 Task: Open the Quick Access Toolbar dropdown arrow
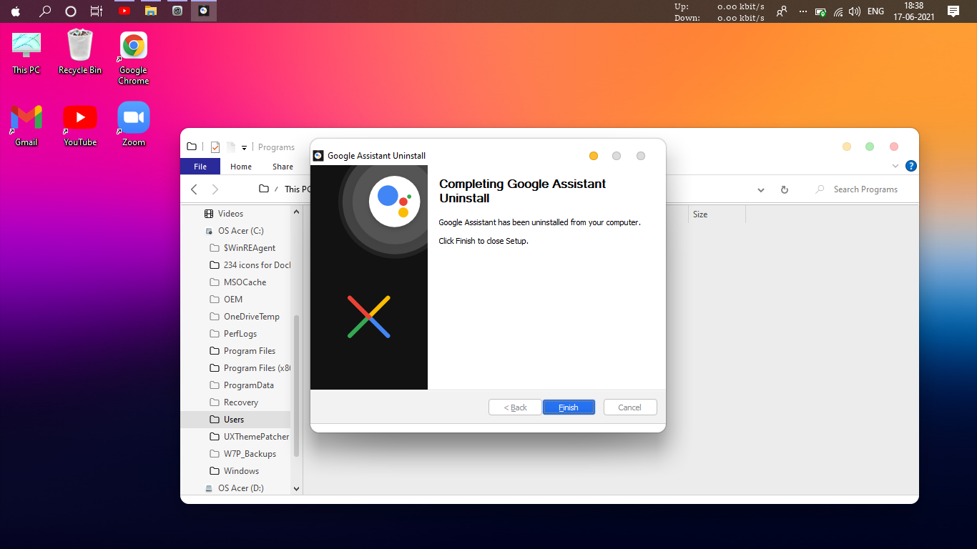pos(242,147)
